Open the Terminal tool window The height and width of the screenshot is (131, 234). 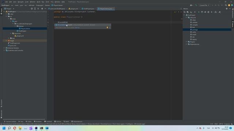coord(48,122)
